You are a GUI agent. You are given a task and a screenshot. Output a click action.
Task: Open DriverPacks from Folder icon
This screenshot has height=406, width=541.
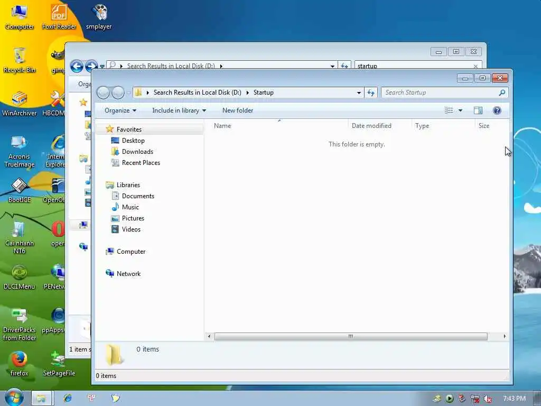tap(20, 324)
